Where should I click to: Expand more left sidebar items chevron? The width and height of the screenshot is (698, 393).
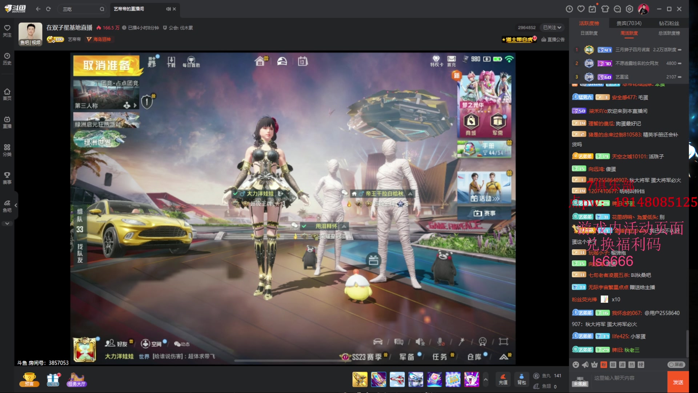tap(7, 223)
